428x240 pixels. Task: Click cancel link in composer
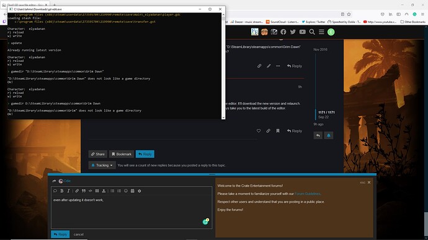tap(79, 234)
